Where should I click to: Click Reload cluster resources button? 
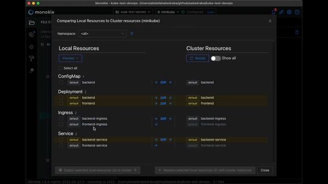[197, 58]
